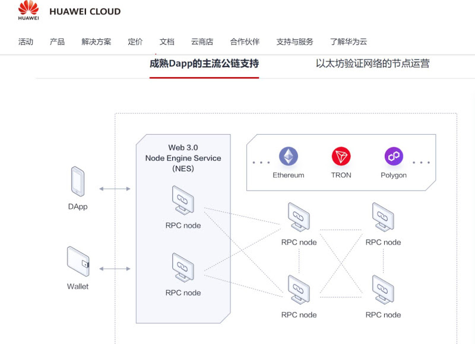Click the RPC node icon directly below Ethereum
The width and height of the screenshot is (475, 344).
tap(299, 217)
